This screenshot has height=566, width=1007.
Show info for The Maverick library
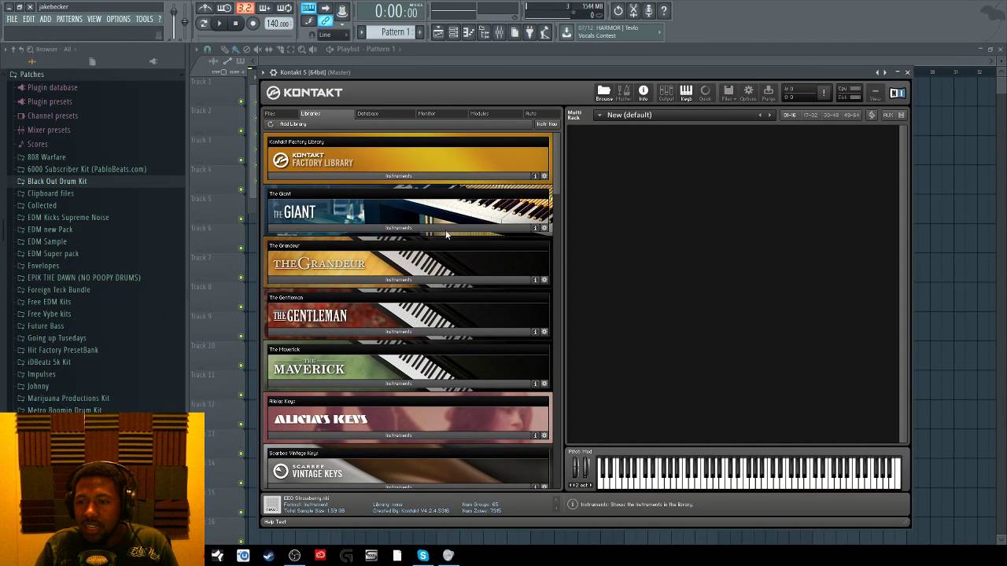[536, 384]
